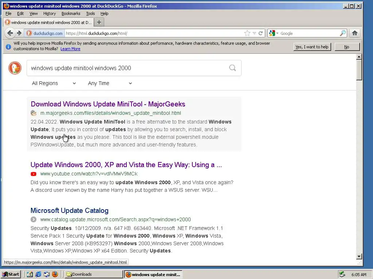373x279 pixels.
Task: Submit search with DuckDuckGo magnifier icon
Action: coord(232,68)
